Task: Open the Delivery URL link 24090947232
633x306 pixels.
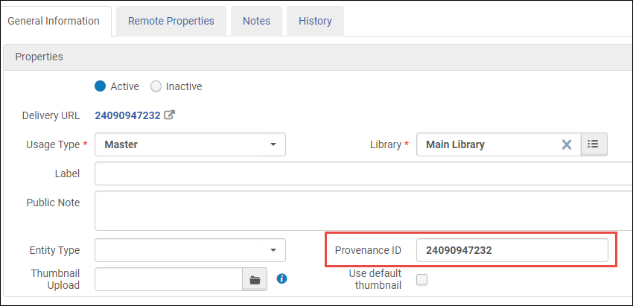Action: point(127,115)
